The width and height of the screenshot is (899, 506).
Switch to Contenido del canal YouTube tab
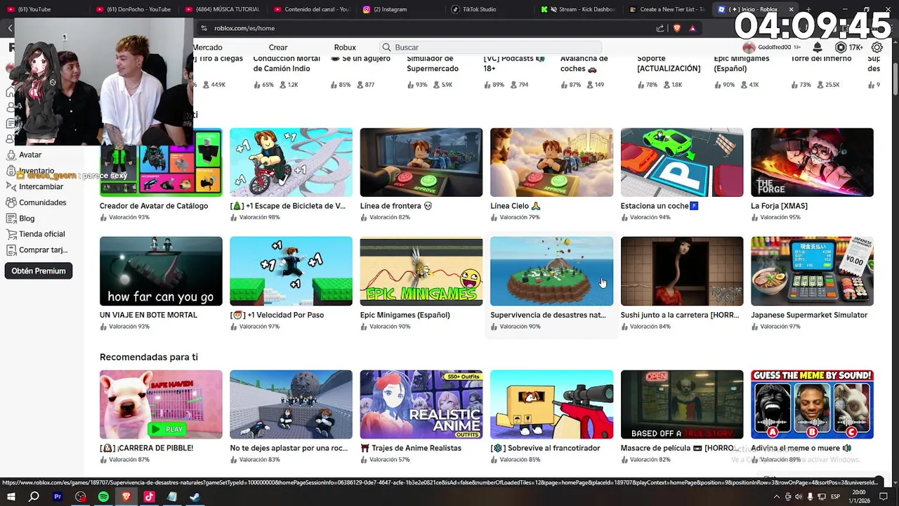pyautogui.click(x=312, y=9)
